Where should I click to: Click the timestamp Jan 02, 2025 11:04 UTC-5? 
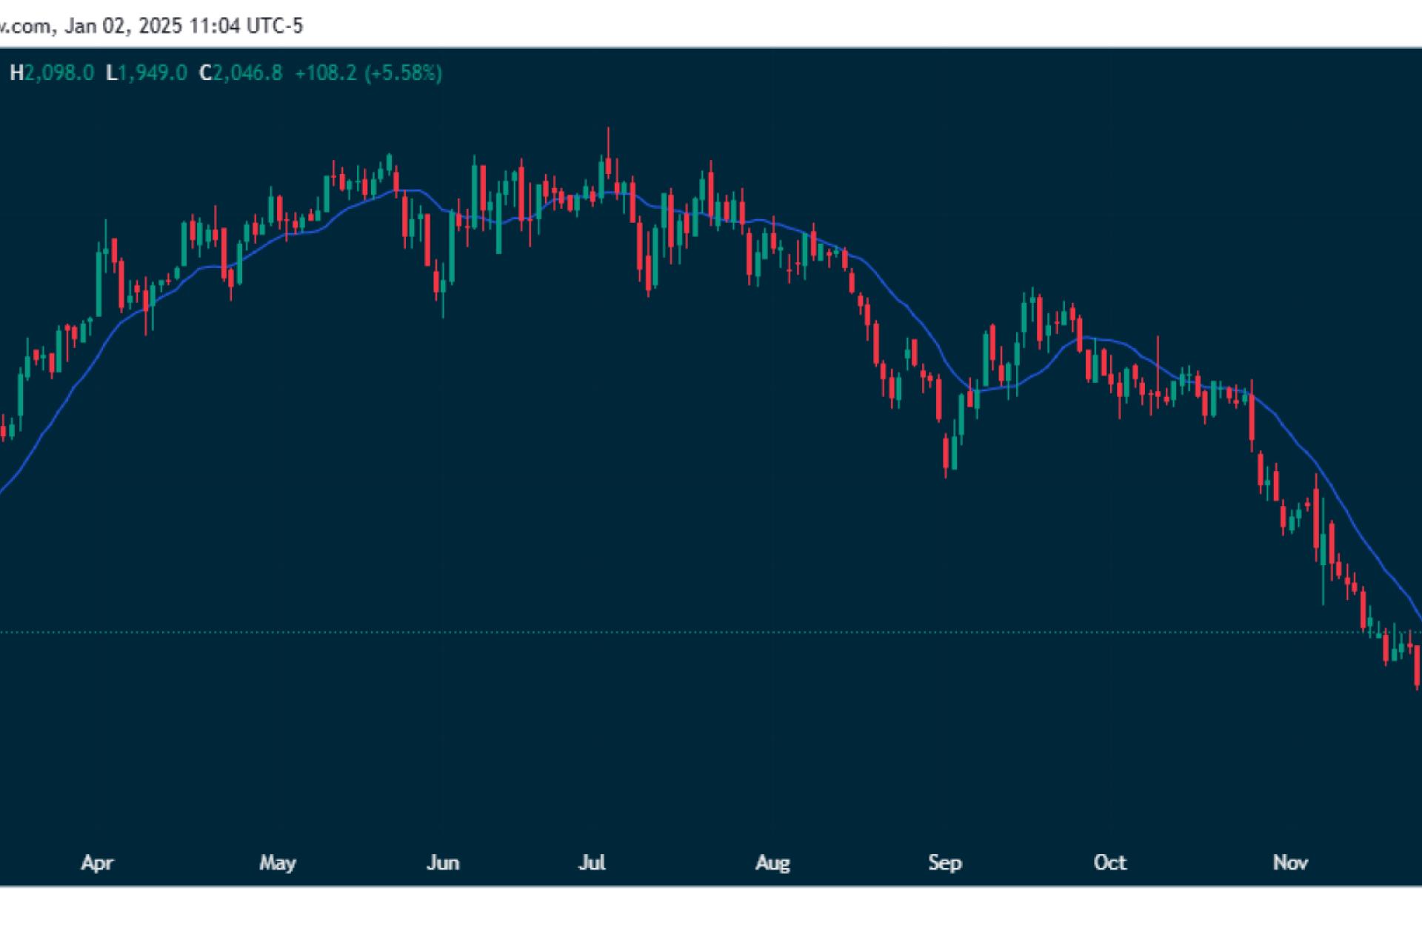(x=184, y=26)
